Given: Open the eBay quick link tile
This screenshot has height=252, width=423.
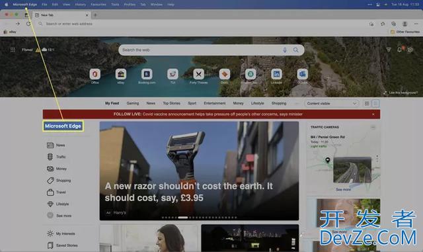Looking at the screenshot, I should (x=121, y=74).
